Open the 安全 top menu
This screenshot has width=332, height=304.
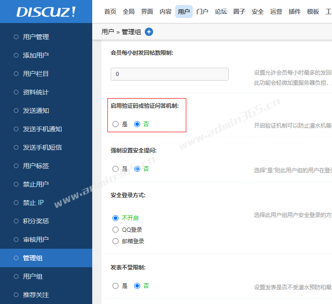[x=257, y=12]
